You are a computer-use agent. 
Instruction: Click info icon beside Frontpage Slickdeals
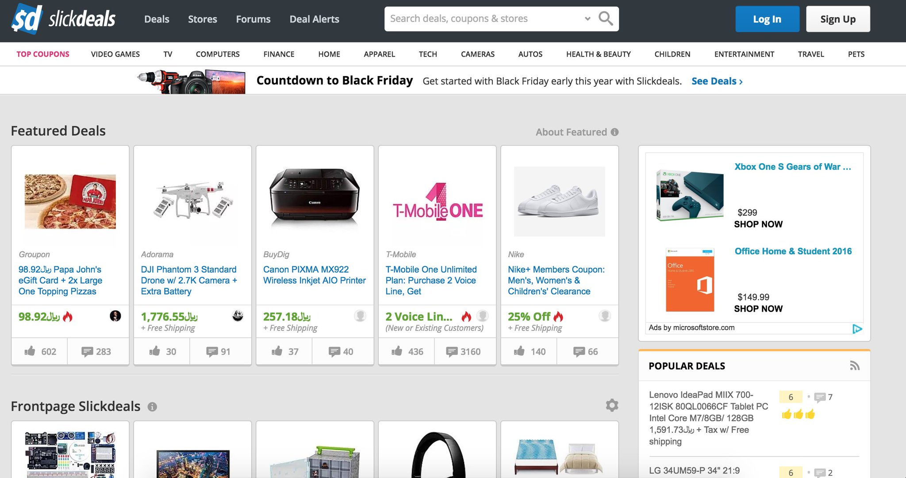[x=152, y=407]
